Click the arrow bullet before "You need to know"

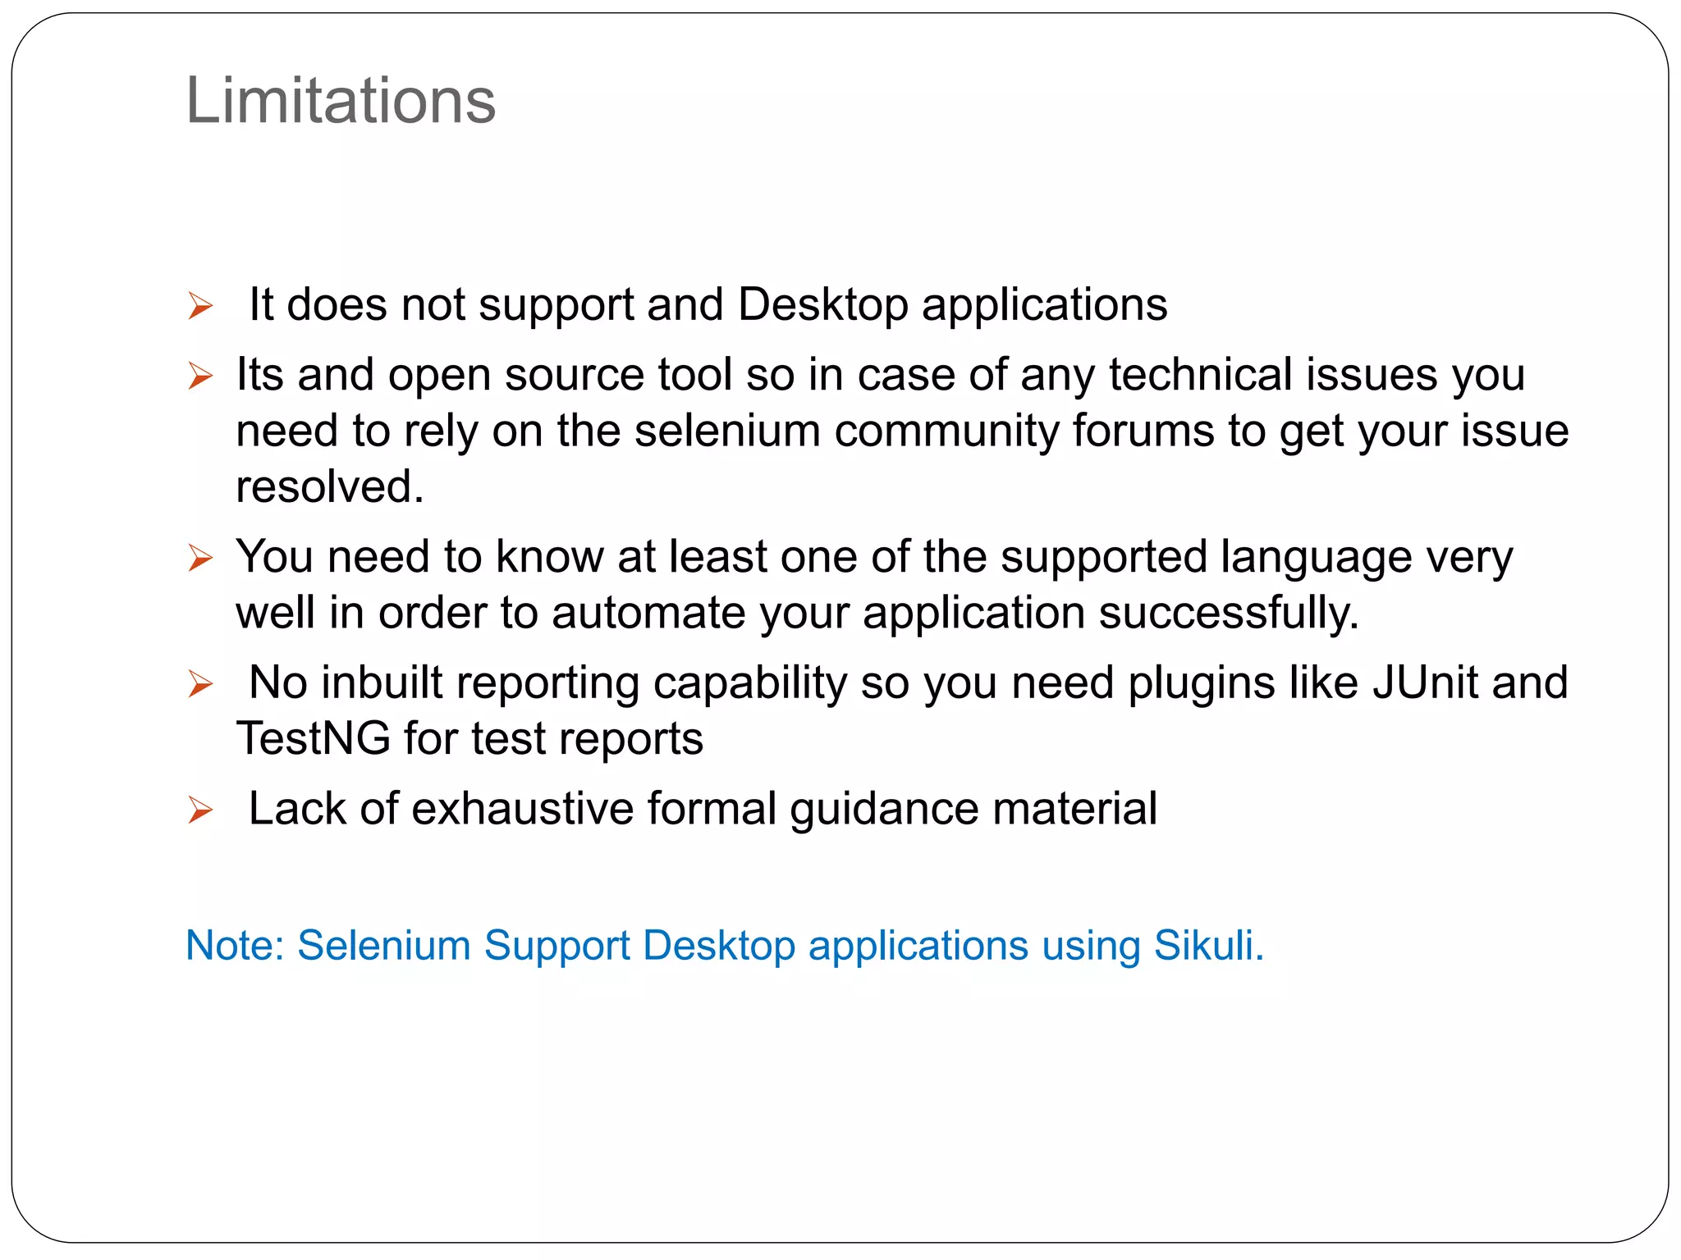click(x=200, y=558)
